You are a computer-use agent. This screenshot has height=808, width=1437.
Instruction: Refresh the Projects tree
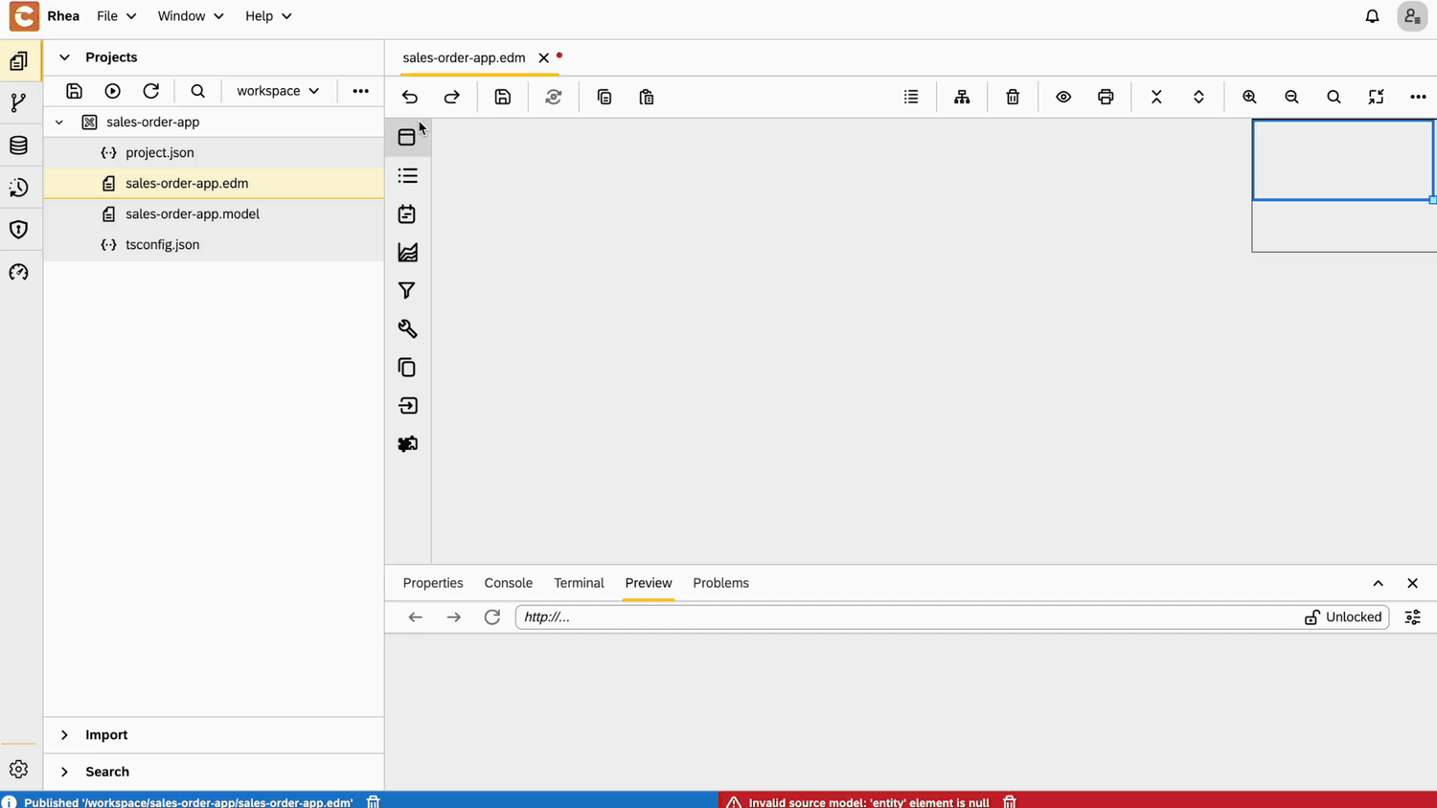click(150, 91)
